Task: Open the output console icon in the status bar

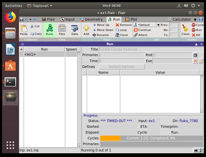Action: (x=196, y=150)
